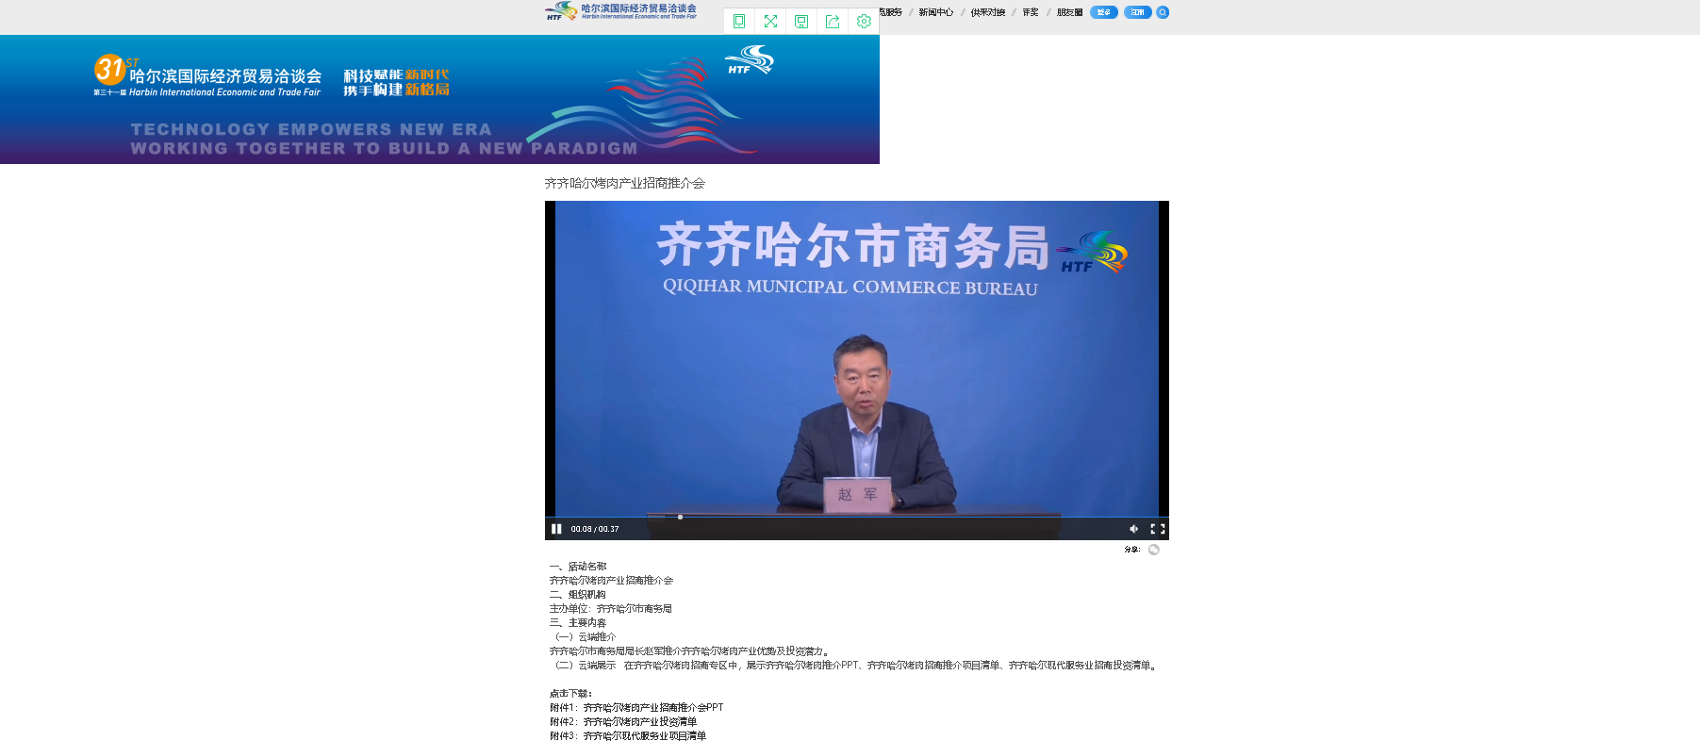Download attachment 齐齐哈尔烤肉产业投资清单
Image resolution: width=1700 pixels, height=741 pixels.
point(639,721)
